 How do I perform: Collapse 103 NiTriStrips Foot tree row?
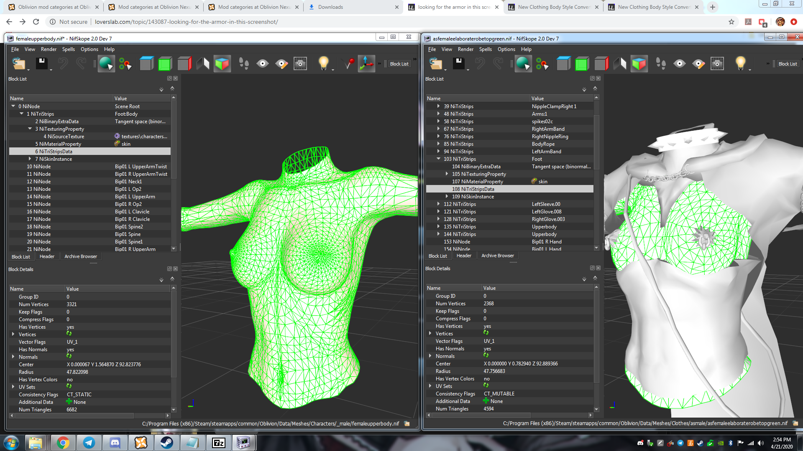point(438,159)
